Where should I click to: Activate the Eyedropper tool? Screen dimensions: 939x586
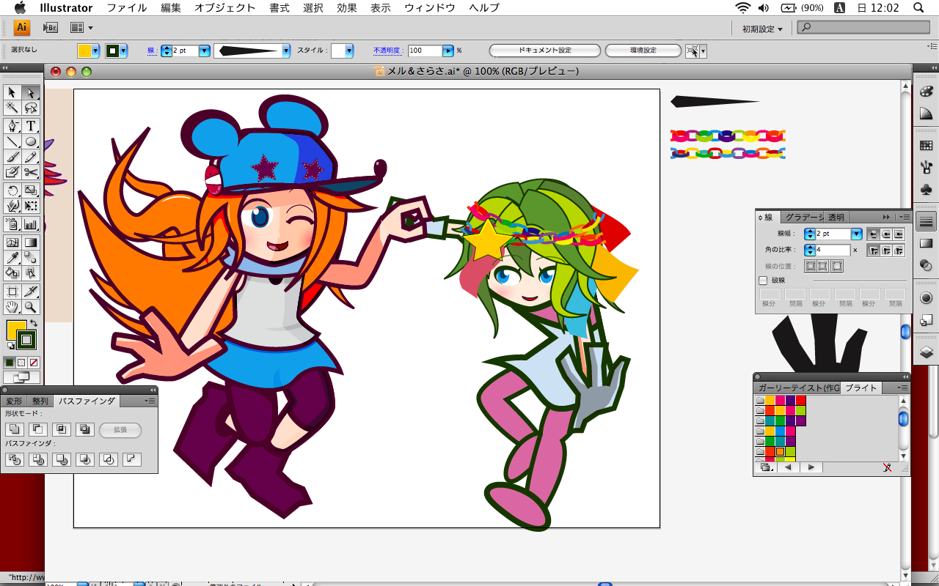(x=12, y=258)
